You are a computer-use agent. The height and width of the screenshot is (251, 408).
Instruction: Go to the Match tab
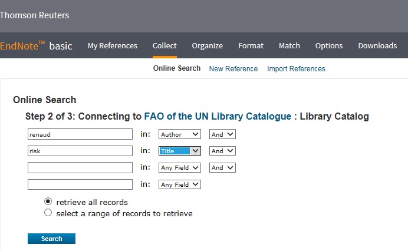pyautogui.click(x=289, y=46)
